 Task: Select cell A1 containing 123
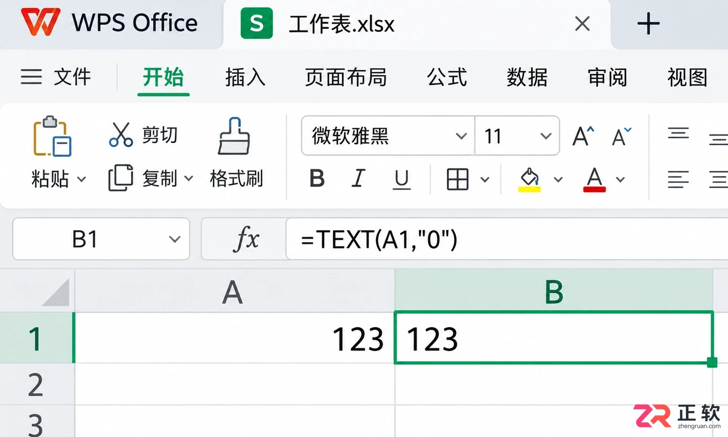pyautogui.click(x=235, y=338)
